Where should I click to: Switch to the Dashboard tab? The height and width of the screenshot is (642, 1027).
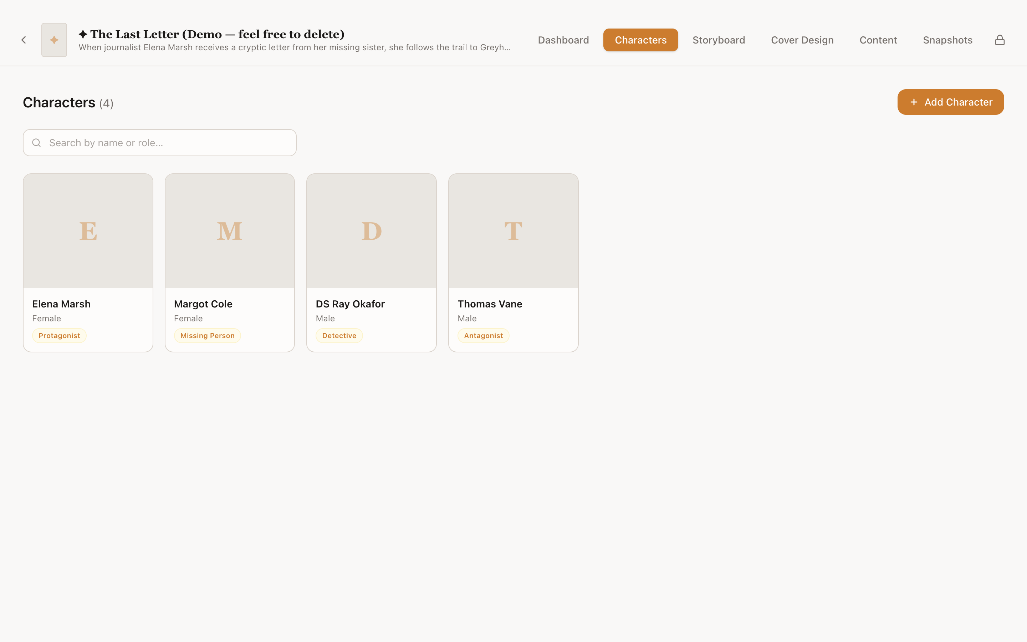coord(563,40)
